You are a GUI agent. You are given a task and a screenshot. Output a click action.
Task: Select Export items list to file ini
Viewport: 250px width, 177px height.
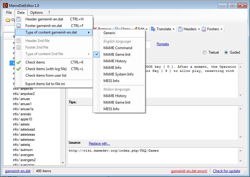45,84
